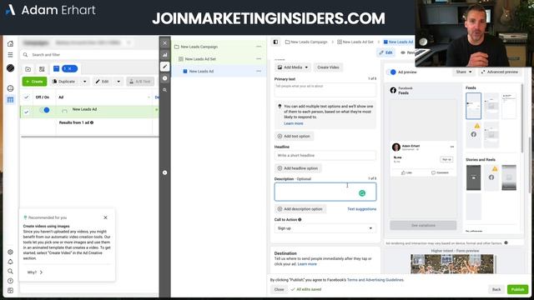
Task: Uncheck the New Leads Ad row checkbox
Action: pyautogui.click(x=26, y=112)
